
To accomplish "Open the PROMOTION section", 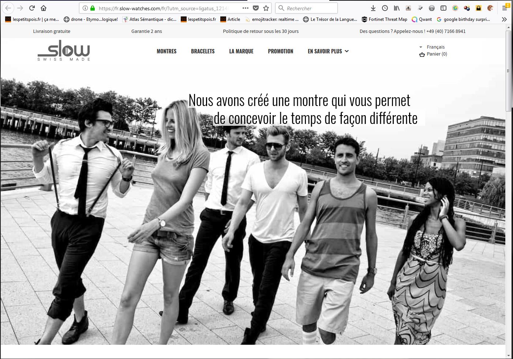I will click(x=281, y=51).
